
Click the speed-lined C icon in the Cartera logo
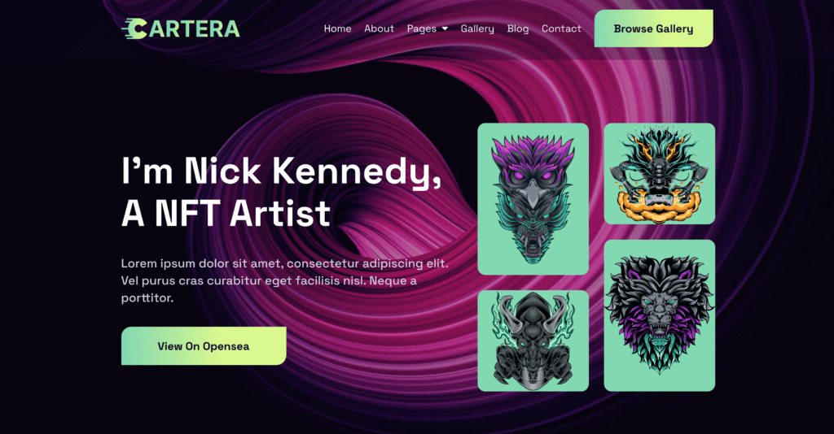pyautogui.click(x=134, y=28)
